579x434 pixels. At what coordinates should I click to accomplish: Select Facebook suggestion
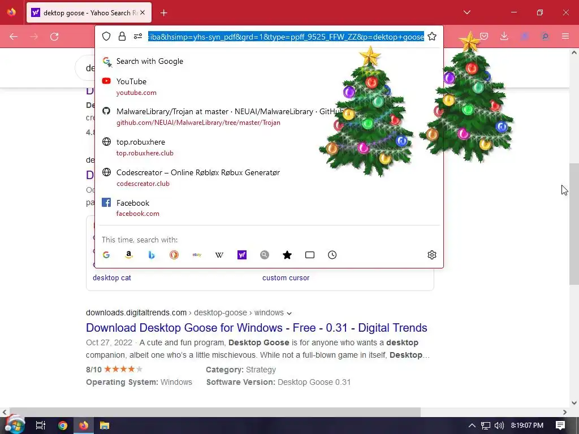tap(269, 208)
